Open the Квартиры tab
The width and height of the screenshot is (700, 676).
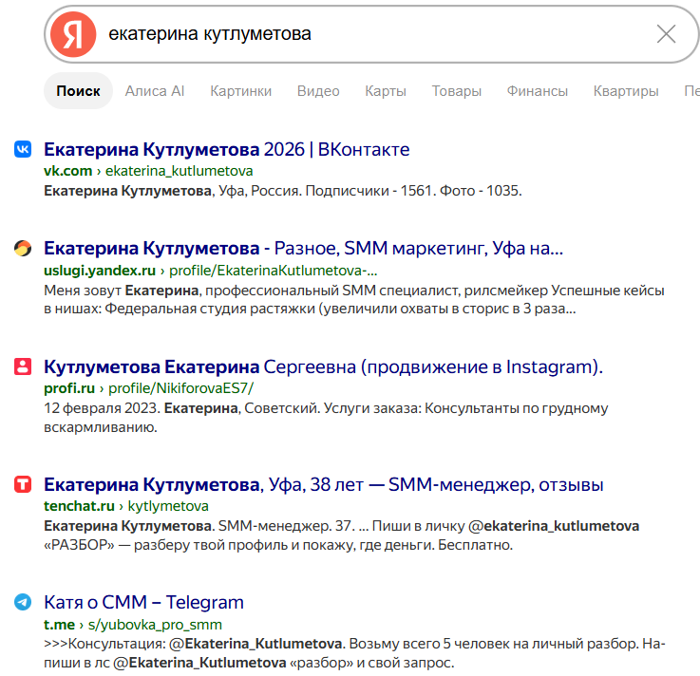coord(626,91)
